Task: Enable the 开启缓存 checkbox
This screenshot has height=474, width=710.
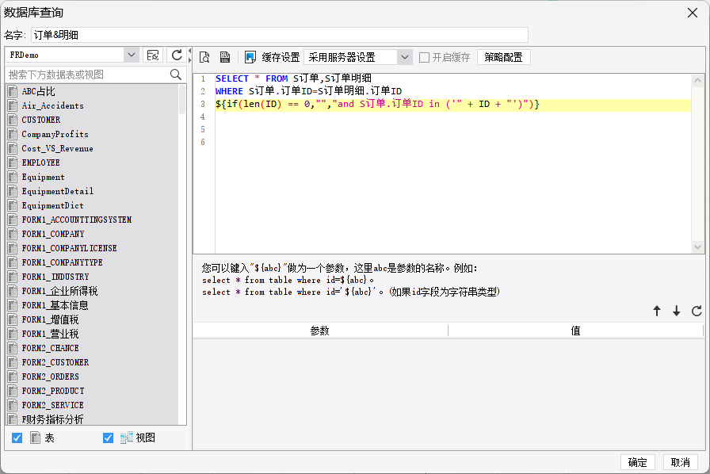Action: [x=424, y=58]
